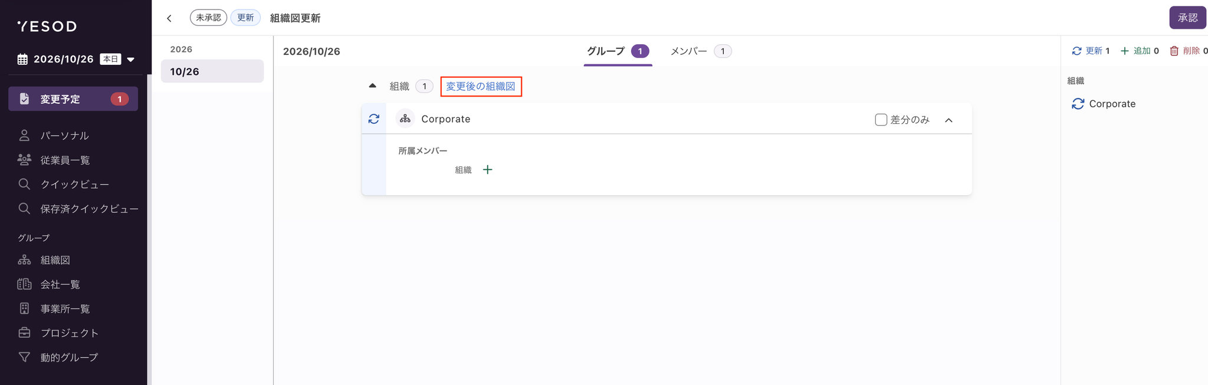The height and width of the screenshot is (385, 1208).
Task: Click the red badge 1 on 変更予定
Action: [119, 99]
